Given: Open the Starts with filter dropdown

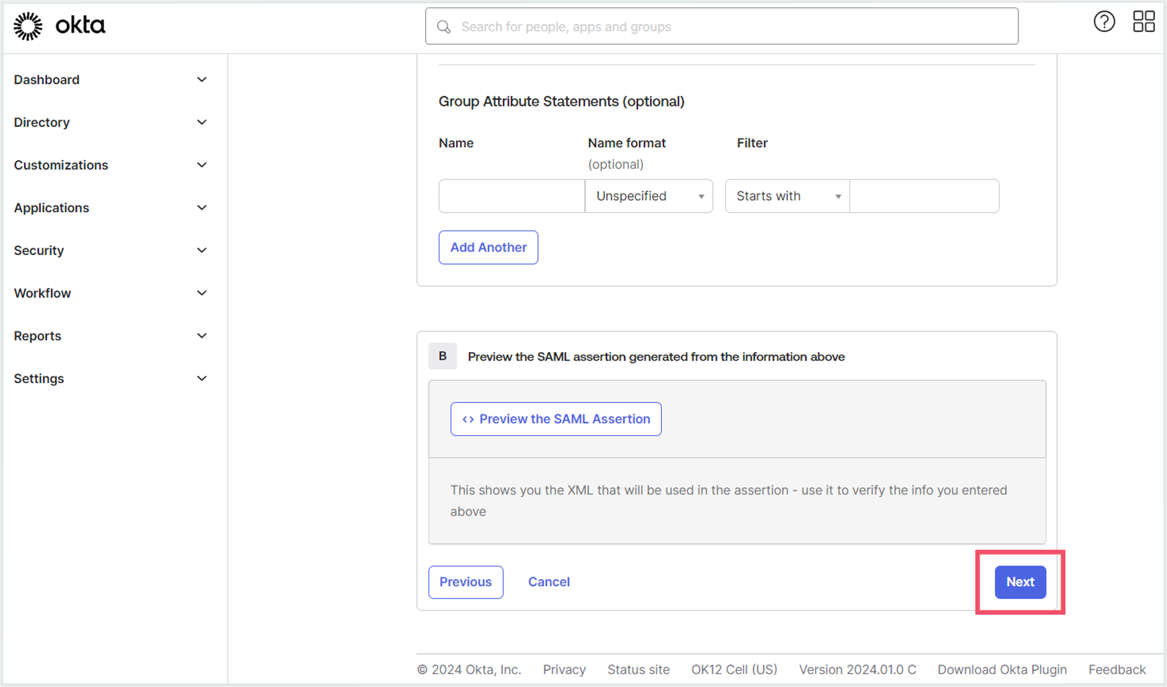Looking at the screenshot, I should click(787, 196).
